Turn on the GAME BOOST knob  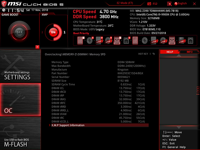coord(19,32)
